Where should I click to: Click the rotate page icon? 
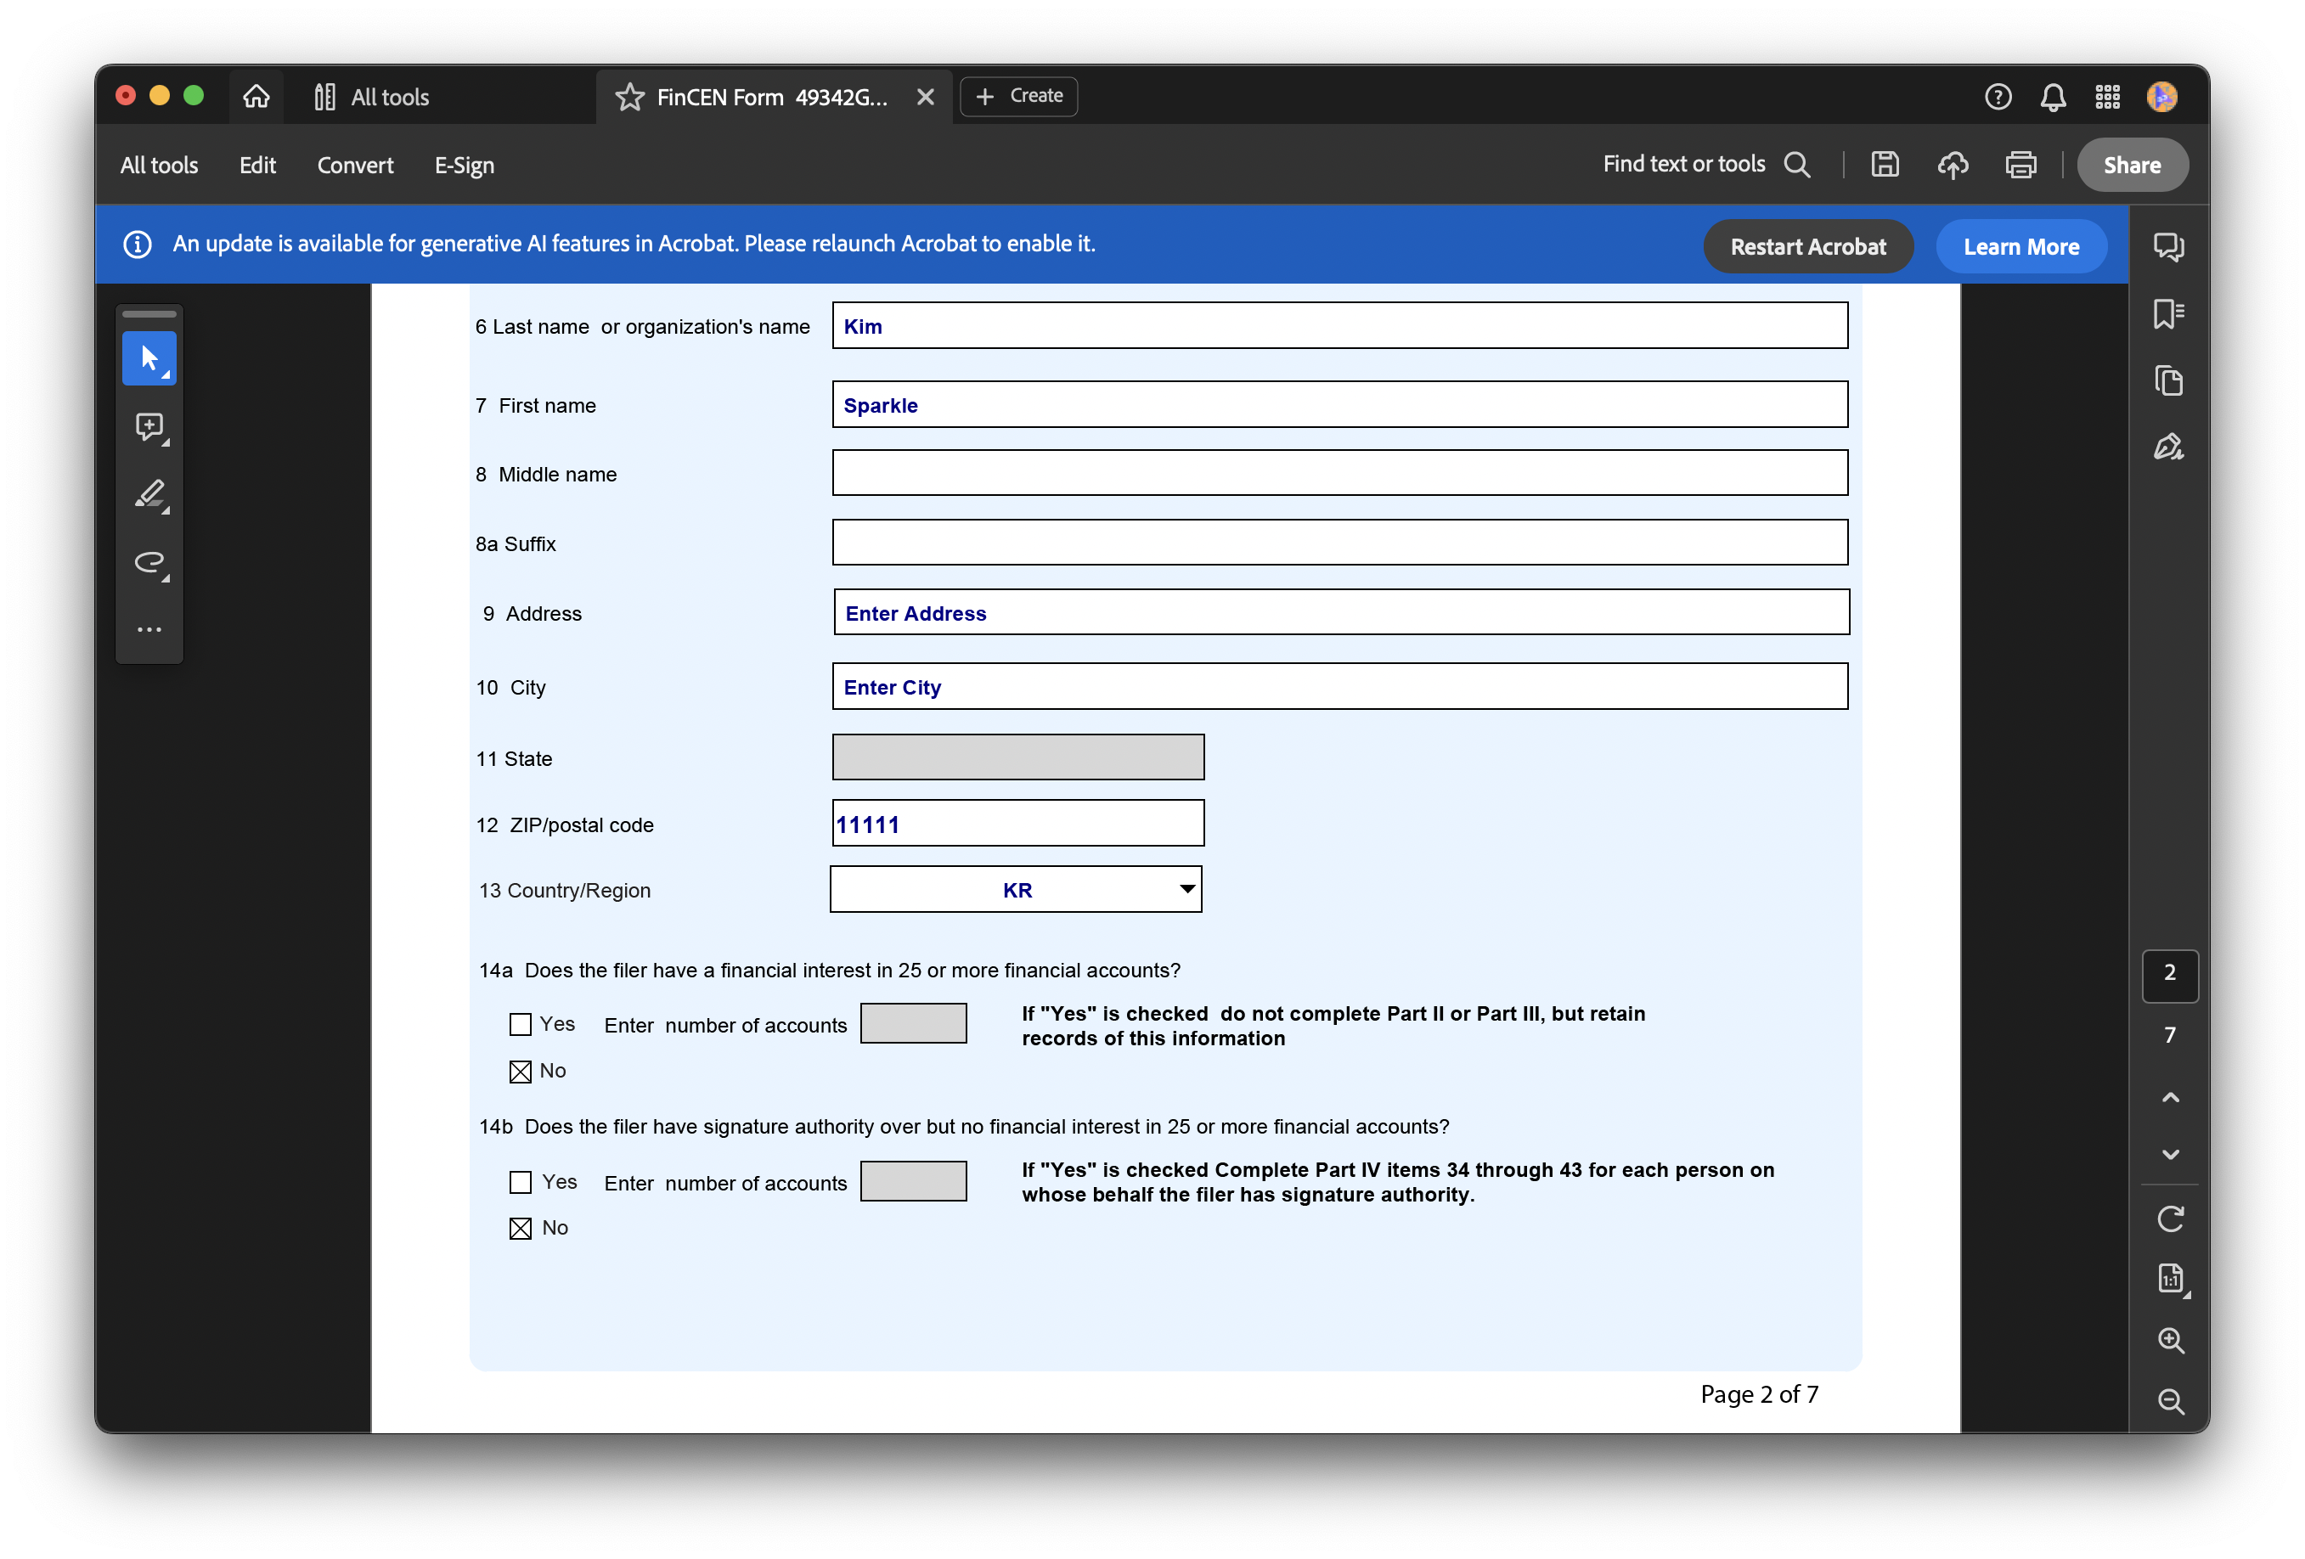pos(2170,1218)
